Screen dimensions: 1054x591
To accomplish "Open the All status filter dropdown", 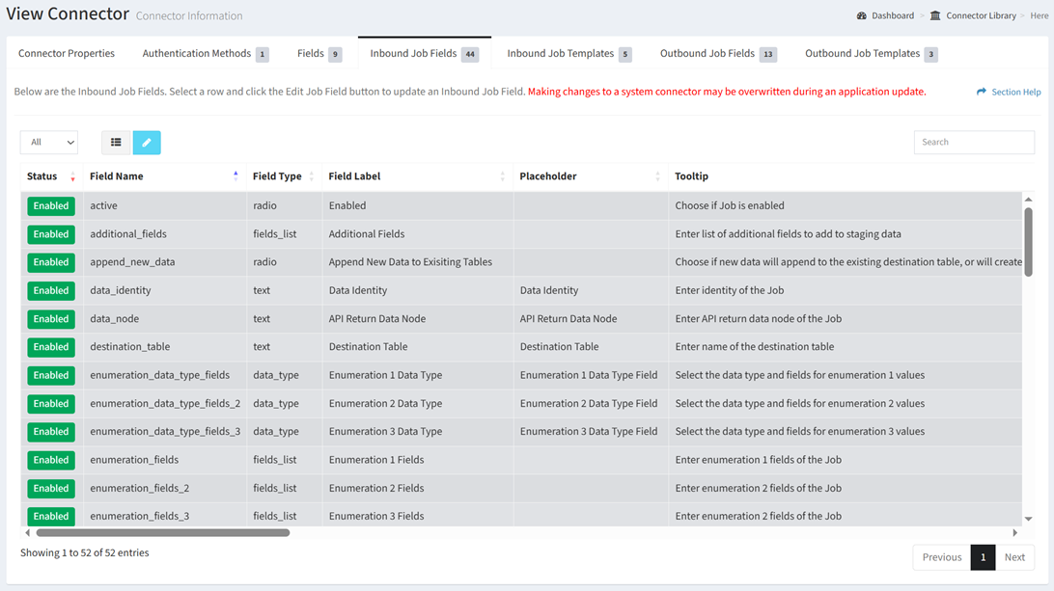I will tap(49, 143).
